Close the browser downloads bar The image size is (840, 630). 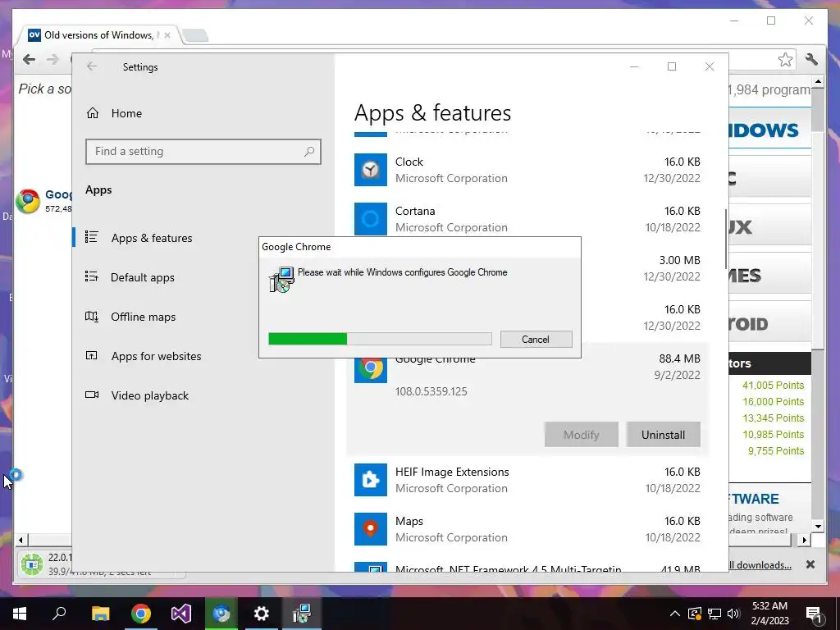(x=810, y=564)
